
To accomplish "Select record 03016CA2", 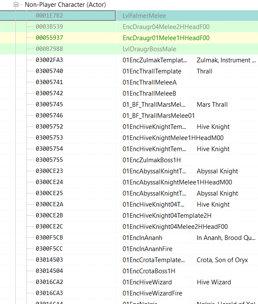I will [x=49, y=282].
